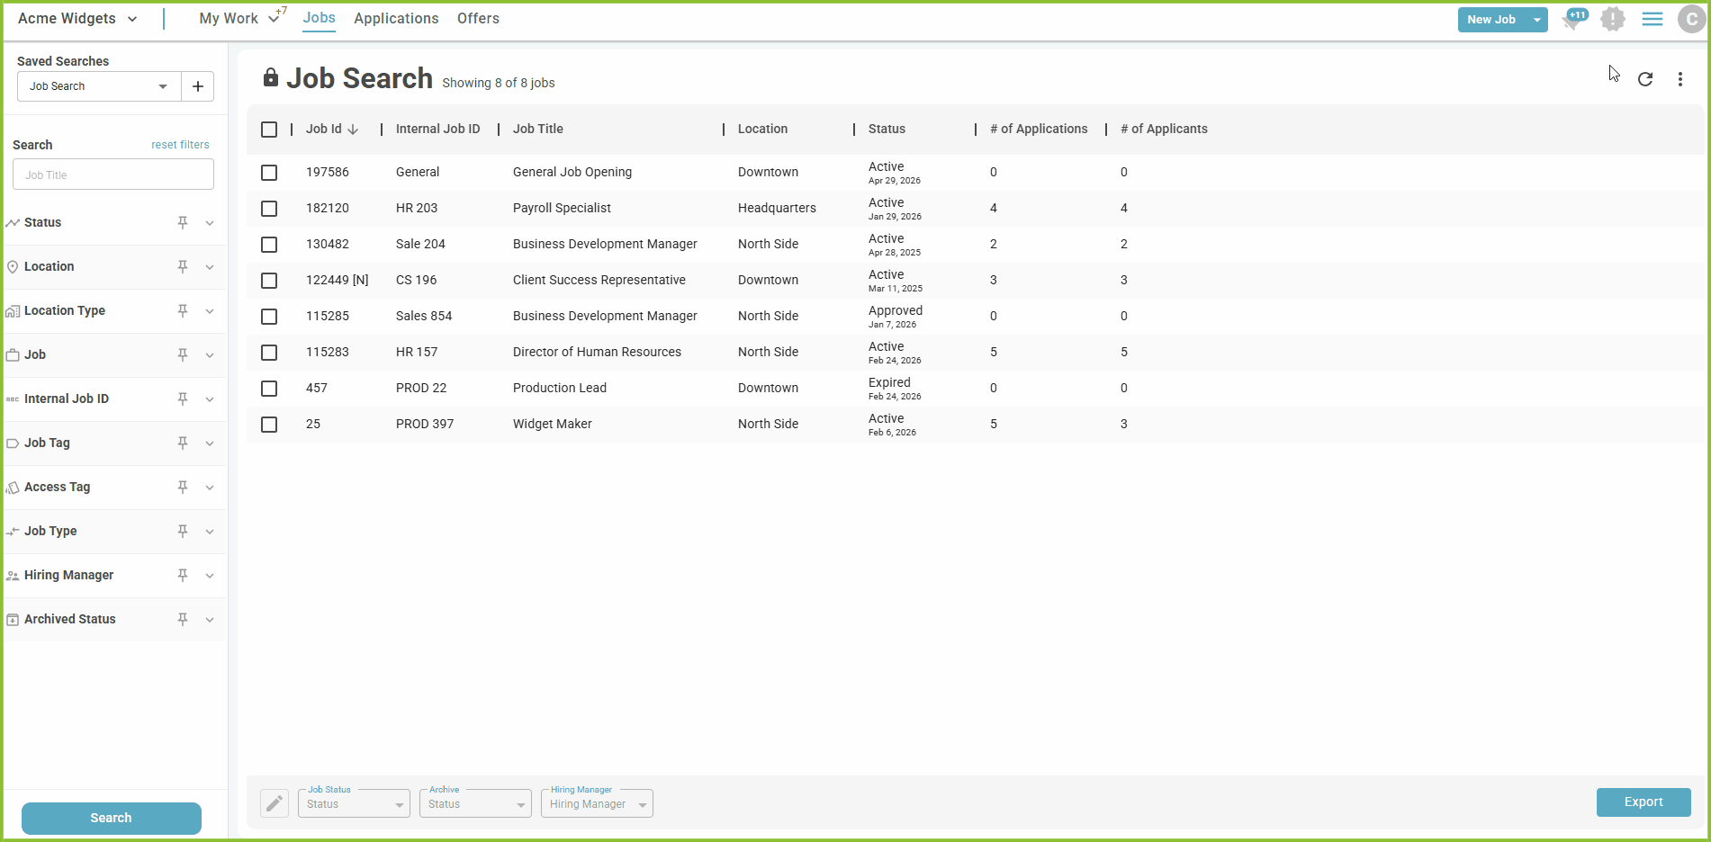Open the notifications chat icon with +11
Image resolution: width=1711 pixels, height=842 pixels.
(x=1574, y=19)
